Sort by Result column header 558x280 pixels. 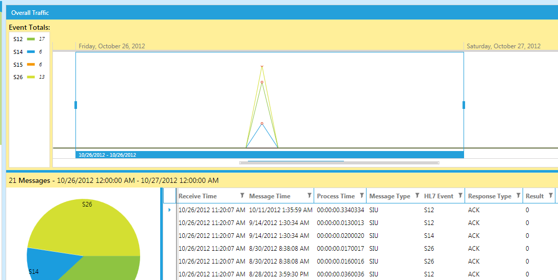pos(534,196)
